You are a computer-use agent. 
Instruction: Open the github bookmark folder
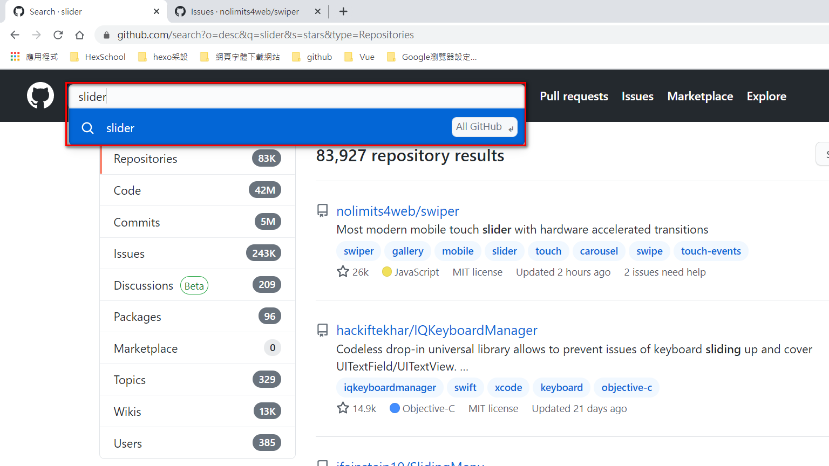(x=312, y=57)
